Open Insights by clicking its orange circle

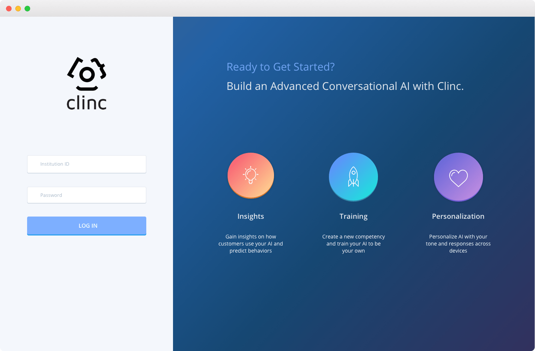(x=251, y=175)
